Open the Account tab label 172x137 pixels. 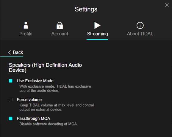[60, 34]
